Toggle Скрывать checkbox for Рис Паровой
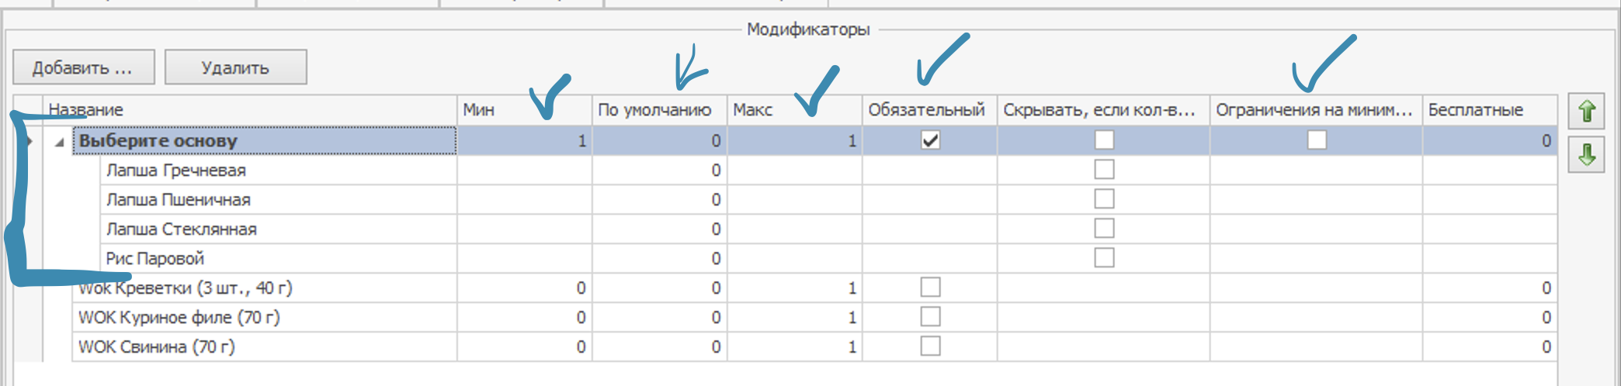1621x386 pixels. (1103, 258)
